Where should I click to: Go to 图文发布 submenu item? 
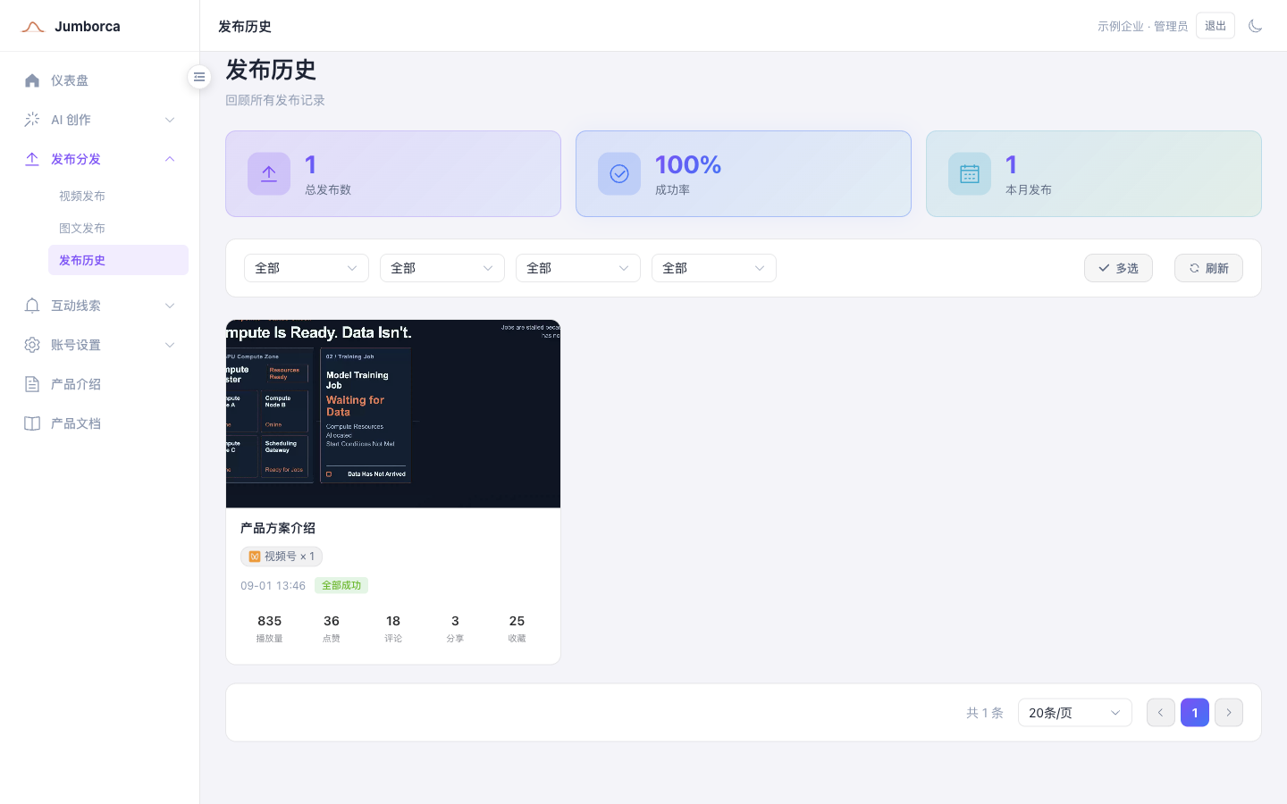[118, 228]
